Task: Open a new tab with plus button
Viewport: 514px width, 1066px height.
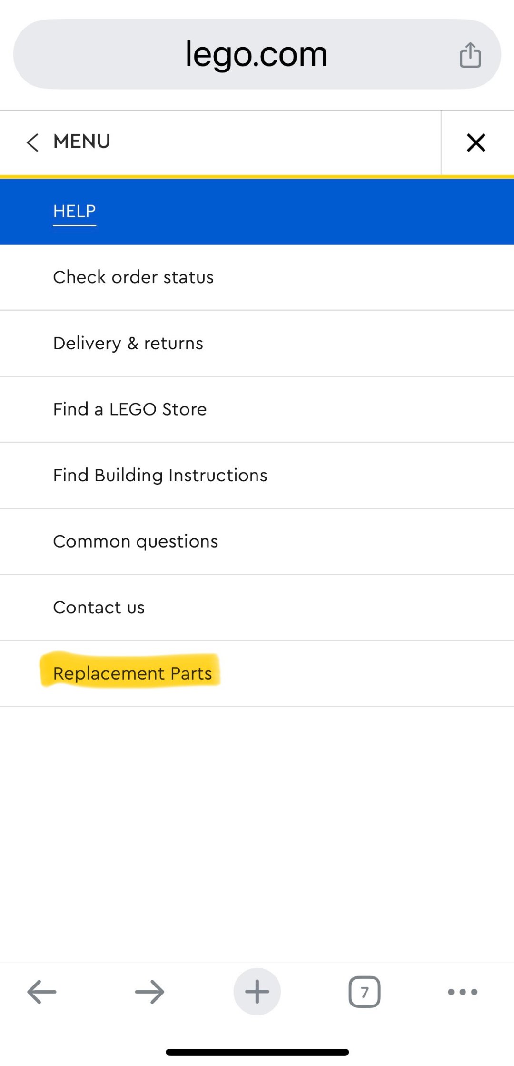Action: (x=257, y=992)
